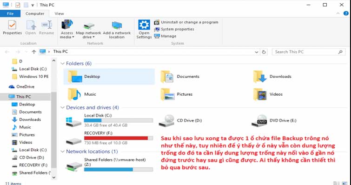Select This PC in navigation pane
351x185 pixels.
point(25,97)
